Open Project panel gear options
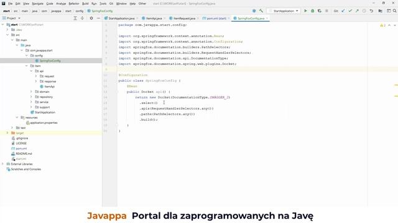The width and height of the screenshot is (398, 223). (x=91, y=18)
